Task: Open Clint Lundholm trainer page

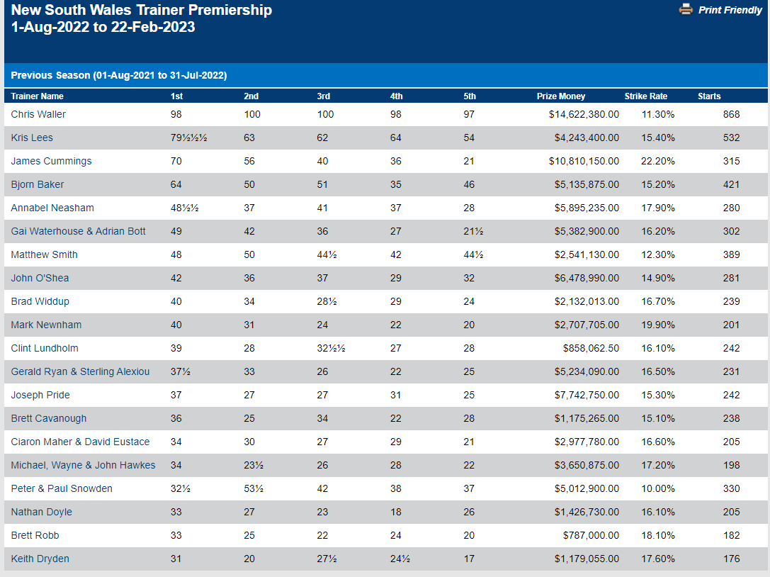Action: (x=45, y=348)
